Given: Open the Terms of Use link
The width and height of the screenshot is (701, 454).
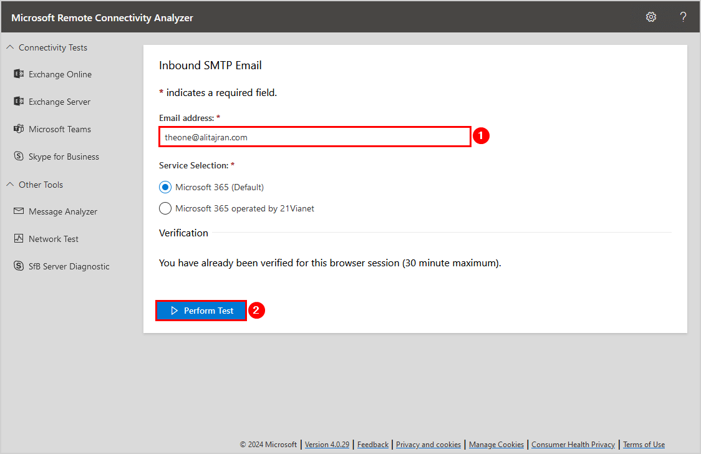Looking at the screenshot, I should pyautogui.click(x=644, y=445).
